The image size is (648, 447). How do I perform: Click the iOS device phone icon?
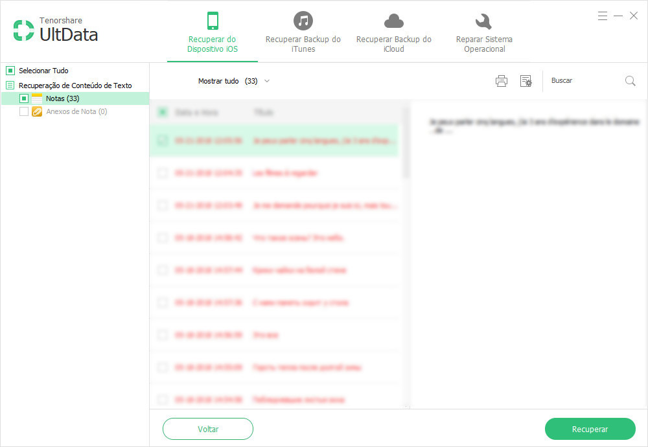point(213,21)
